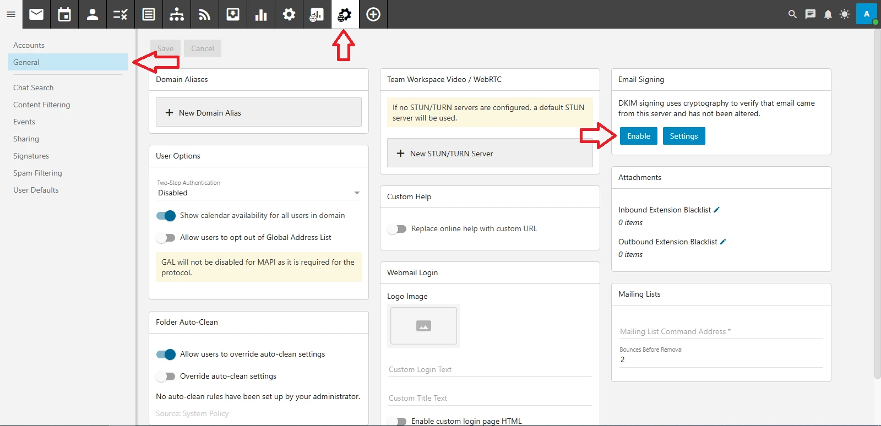Open the Reports bar chart icon
This screenshot has height=426, width=881.
pyautogui.click(x=261, y=14)
